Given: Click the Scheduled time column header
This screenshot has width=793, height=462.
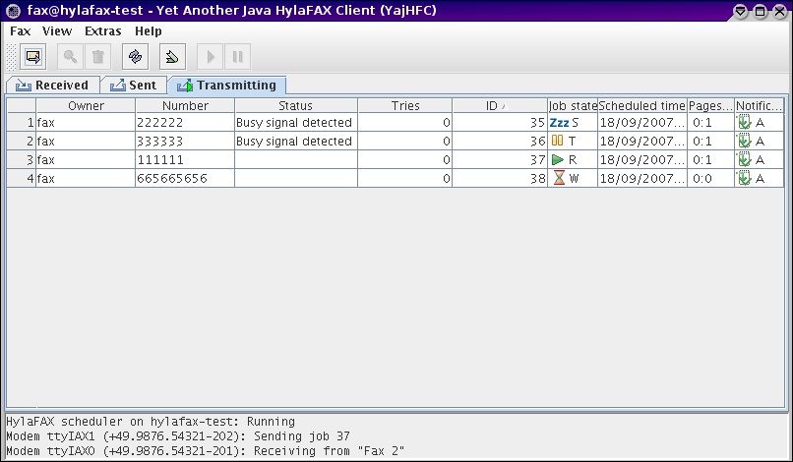Looking at the screenshot, I should point(642,105).
